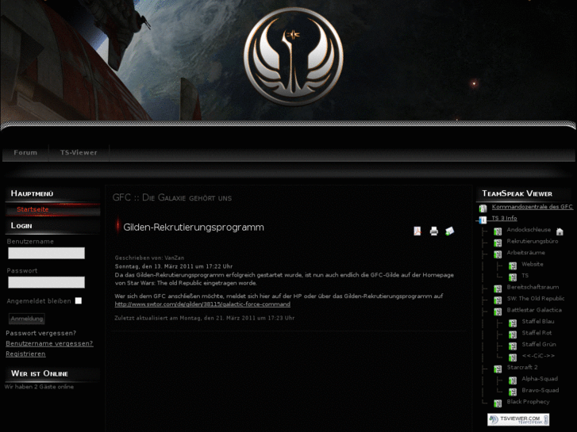Click the Passwort vergessen? link

click(40, 333)
